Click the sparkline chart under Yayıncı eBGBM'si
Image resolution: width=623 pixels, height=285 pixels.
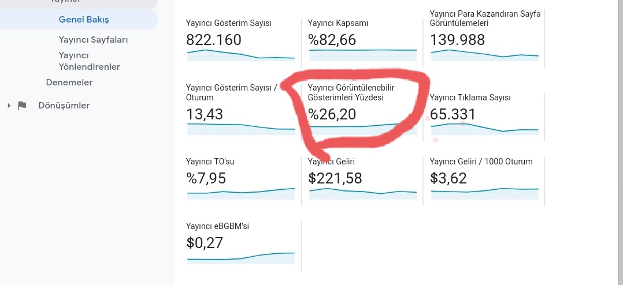point(241,258)
